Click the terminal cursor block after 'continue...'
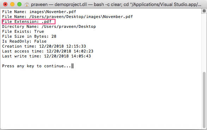This screenshot has width=207, height=130. click(73, 66)
